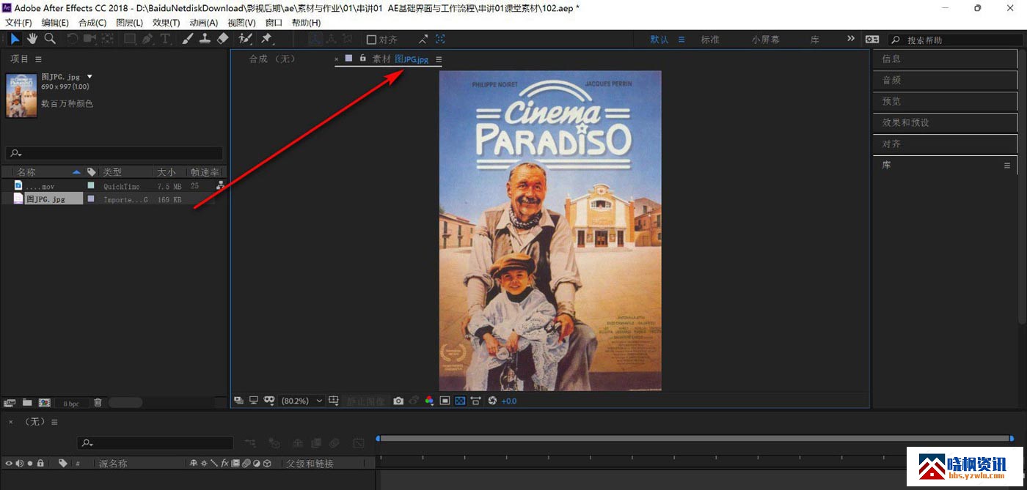
Task: Switch to the 小屏幕 workspace
Action: (x=766, y=40)
